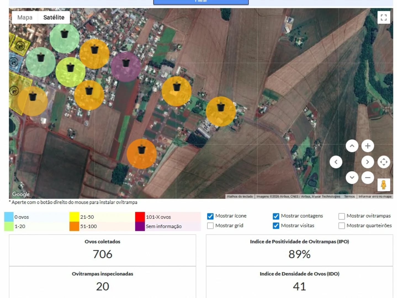Click the map camera rotate control
Image resolution: width=397 pixels, height=298 pixels.
[x=383, y=162]
